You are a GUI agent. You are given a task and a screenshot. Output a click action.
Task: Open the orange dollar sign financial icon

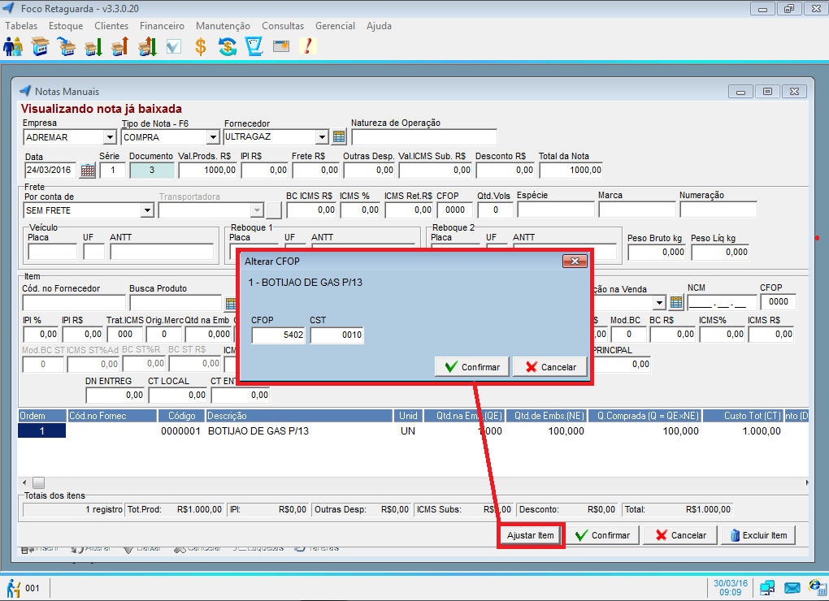[x=201, y=46]
